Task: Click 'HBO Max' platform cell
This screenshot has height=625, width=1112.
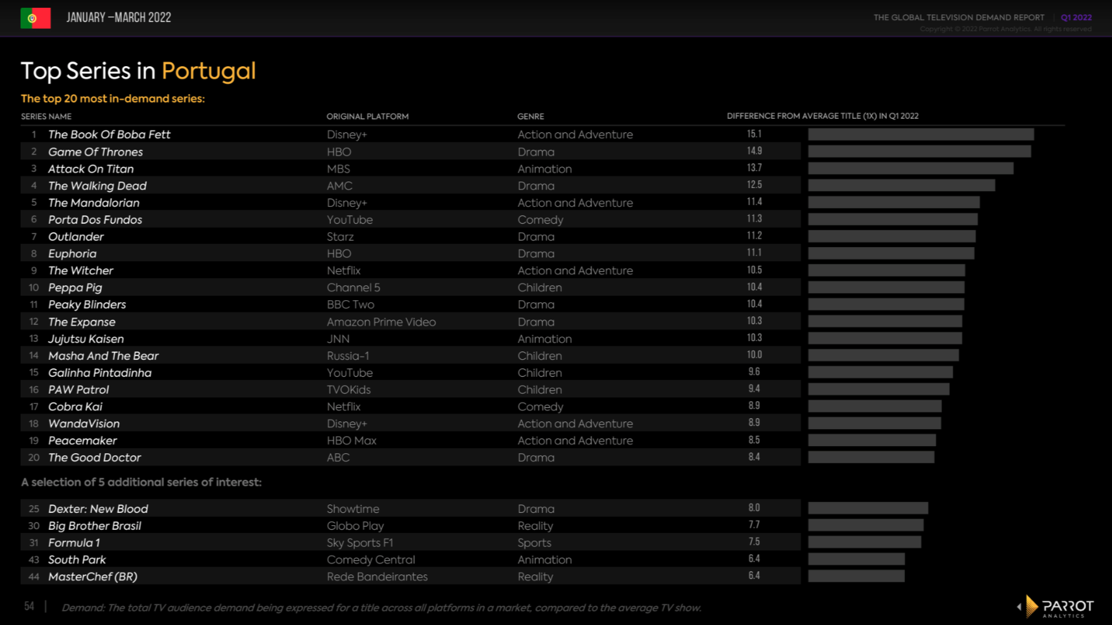Action: tap(352, 440)
